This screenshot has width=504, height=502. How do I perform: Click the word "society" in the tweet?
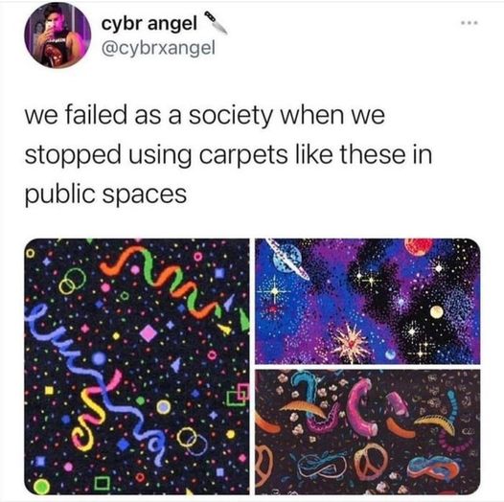(230, 116)
